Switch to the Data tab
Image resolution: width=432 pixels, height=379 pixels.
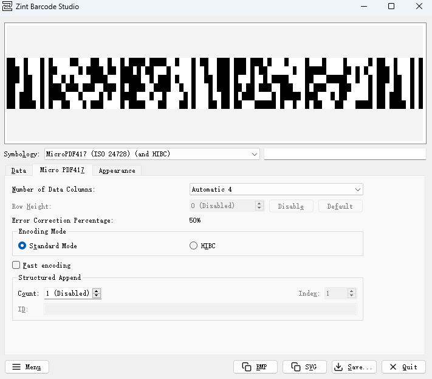tap(19, 170)
